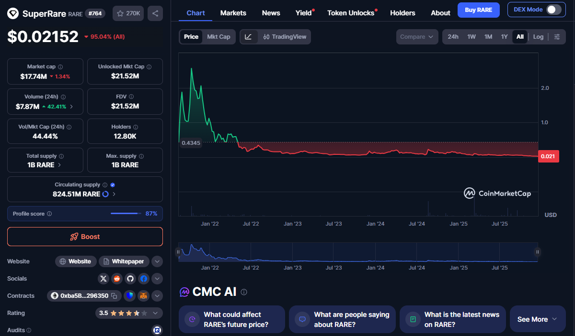Viewport: 575px width, 336px height.
Task: Switch to the Markets tab
Action: tap(233, 13)
